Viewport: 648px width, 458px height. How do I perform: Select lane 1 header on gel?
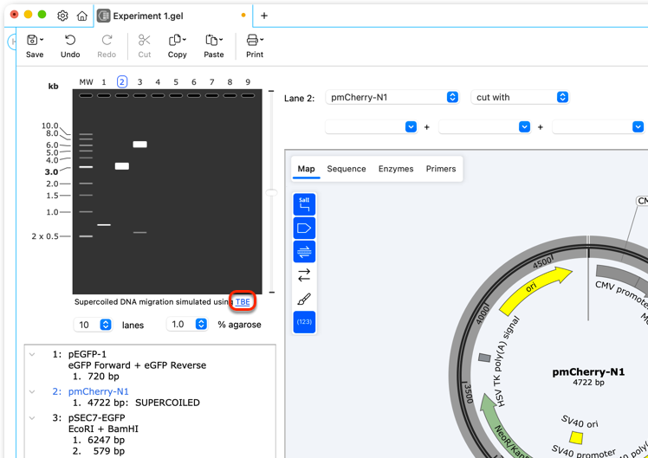click(104, 82)
